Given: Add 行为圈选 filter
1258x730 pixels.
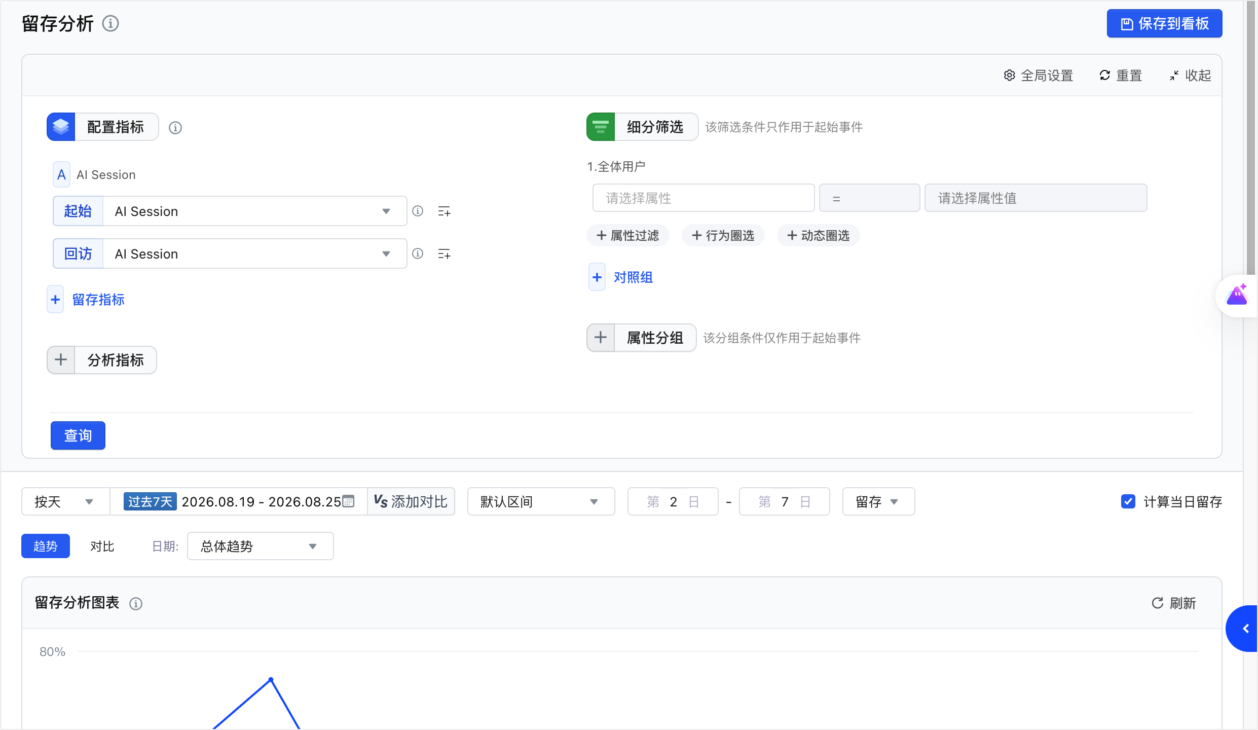Looking at the screenshot, I should click(x=723, y=236).
